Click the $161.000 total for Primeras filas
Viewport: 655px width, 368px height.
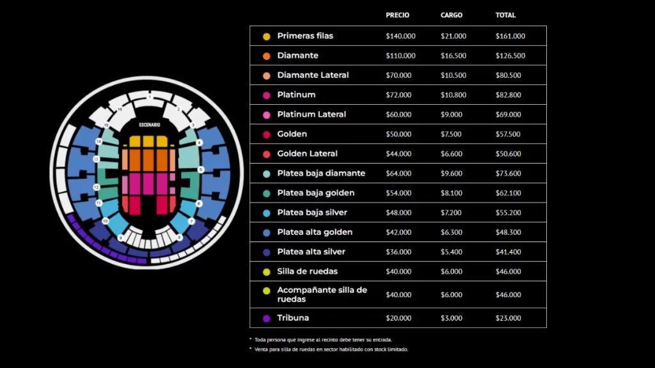click(x=510, y=36)
